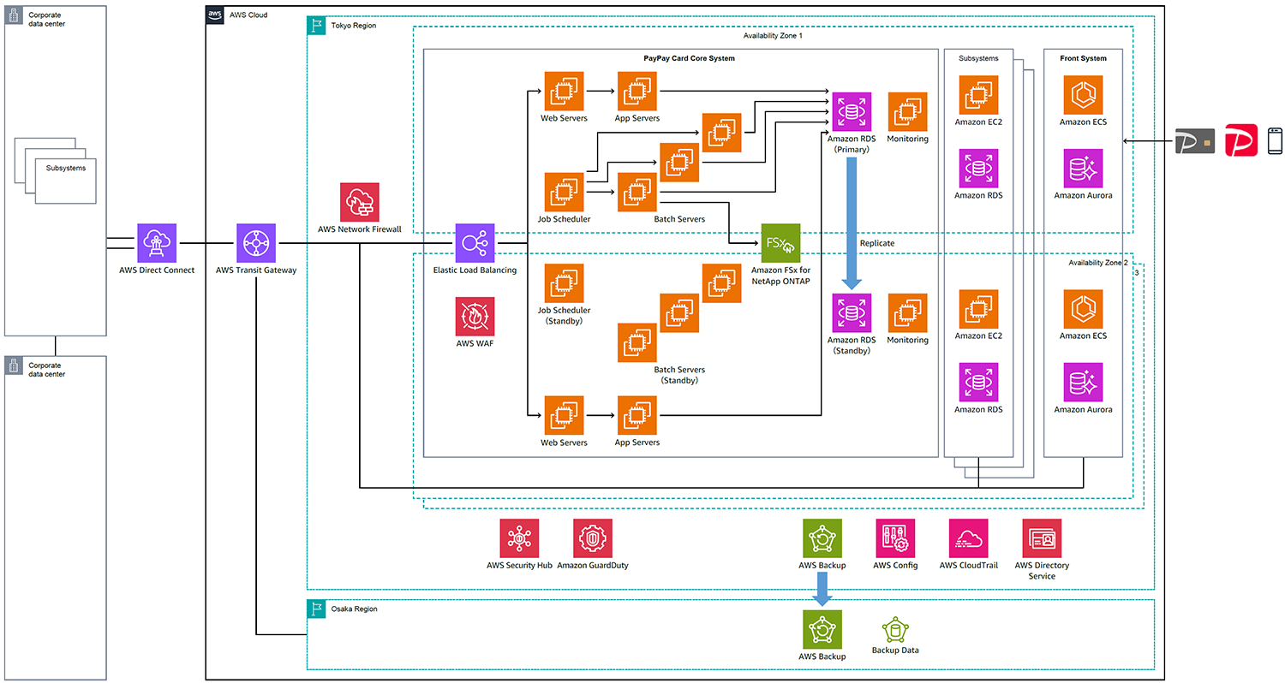Click the Web Servers icon above Job Scheduler
The image size is (1285, 683).
pos(564,91)
